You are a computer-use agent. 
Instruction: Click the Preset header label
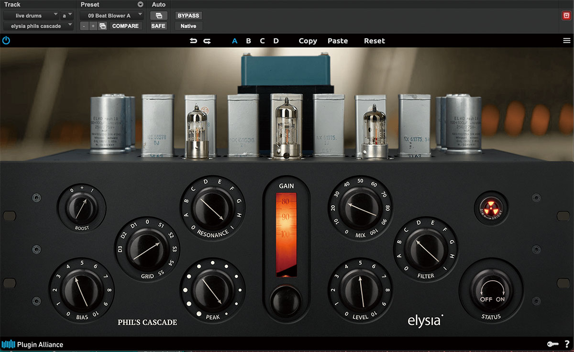[x=90, y=4]
